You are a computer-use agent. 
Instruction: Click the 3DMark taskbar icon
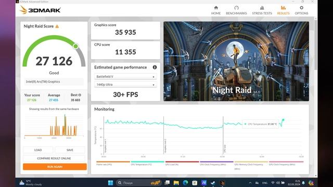tap(222, 183)
